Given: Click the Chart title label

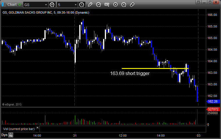Looking at the screenshot, I should click(12, 5).
